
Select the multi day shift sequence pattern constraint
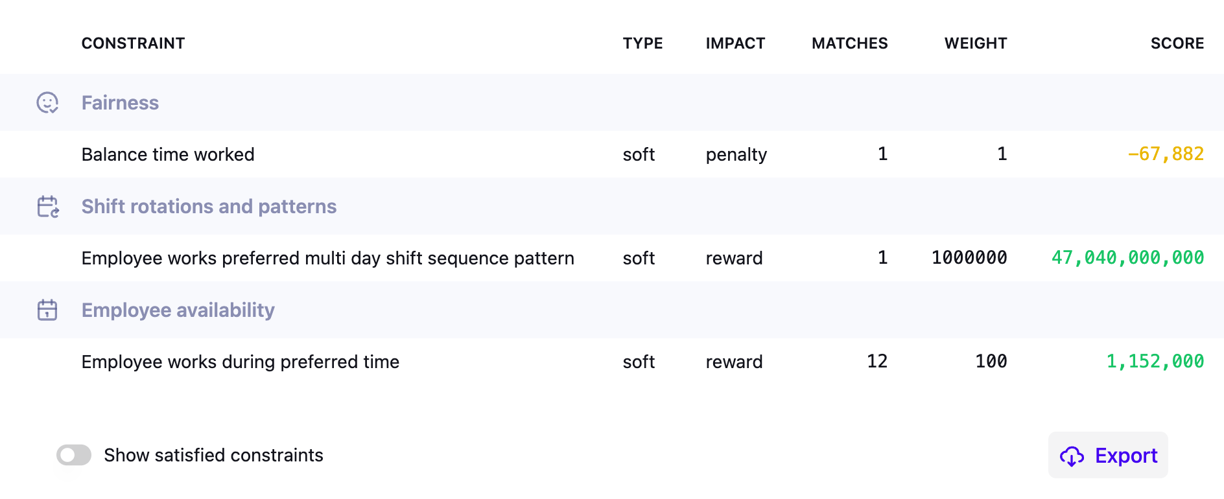(x=327, y=258)
